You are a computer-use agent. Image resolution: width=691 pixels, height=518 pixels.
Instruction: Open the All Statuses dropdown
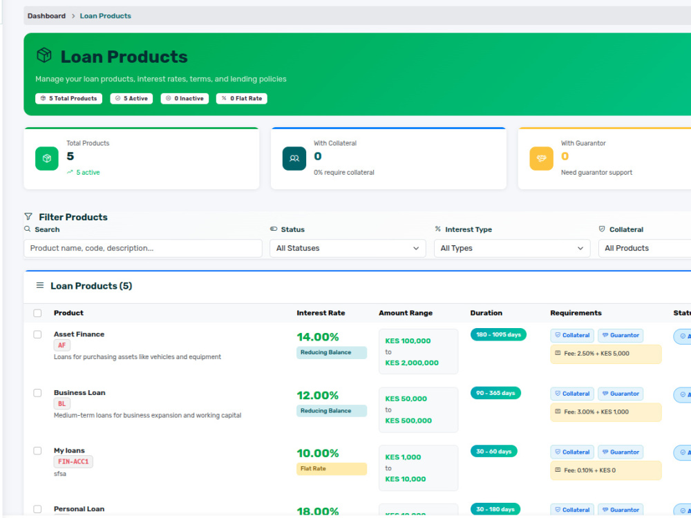(x=348, y=249)
